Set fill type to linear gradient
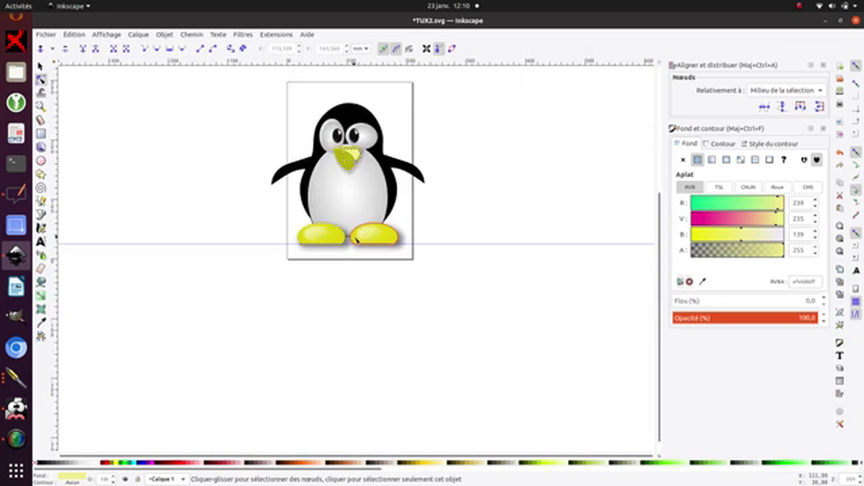This screenshot has width=864, height=486. (711, 159)
